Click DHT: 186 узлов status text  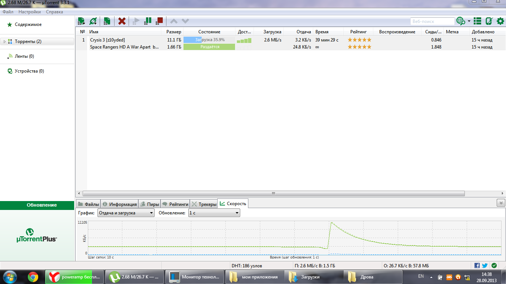(247, 266)
